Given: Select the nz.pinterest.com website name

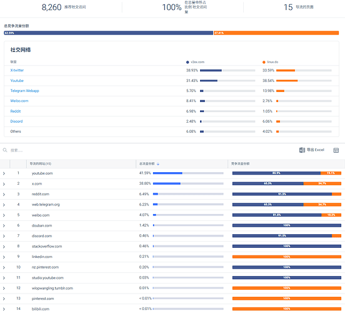Looking at the screenshot, I should (x=46, y=267).
